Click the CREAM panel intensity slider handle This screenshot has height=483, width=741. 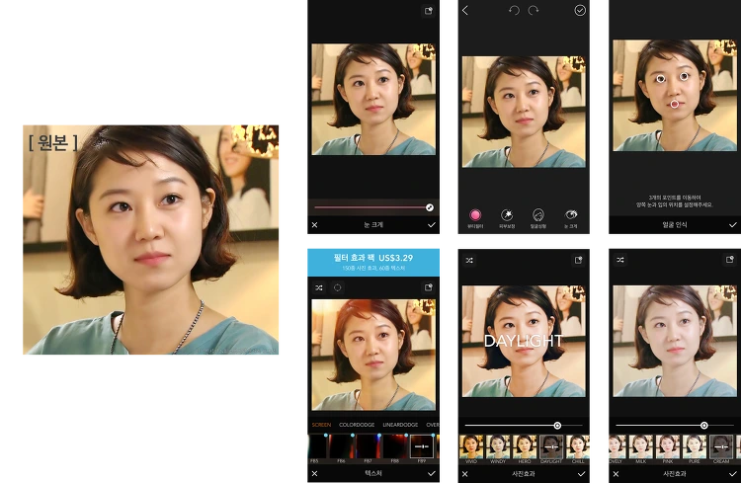coord(704,426)
